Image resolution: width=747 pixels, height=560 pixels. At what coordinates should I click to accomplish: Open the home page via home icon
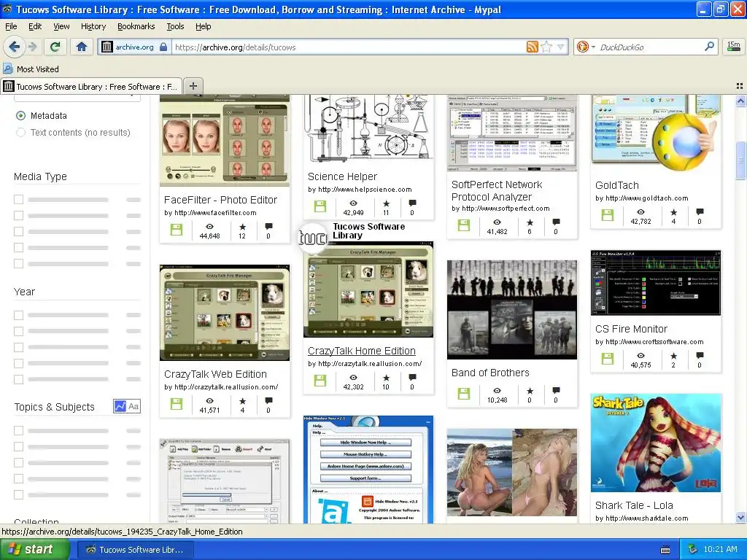(x=82, y=47)
